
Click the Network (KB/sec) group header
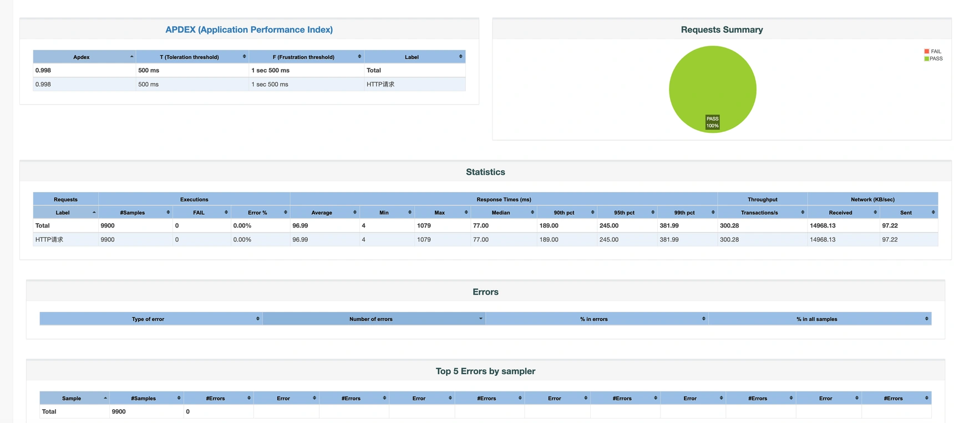[872, 199]
